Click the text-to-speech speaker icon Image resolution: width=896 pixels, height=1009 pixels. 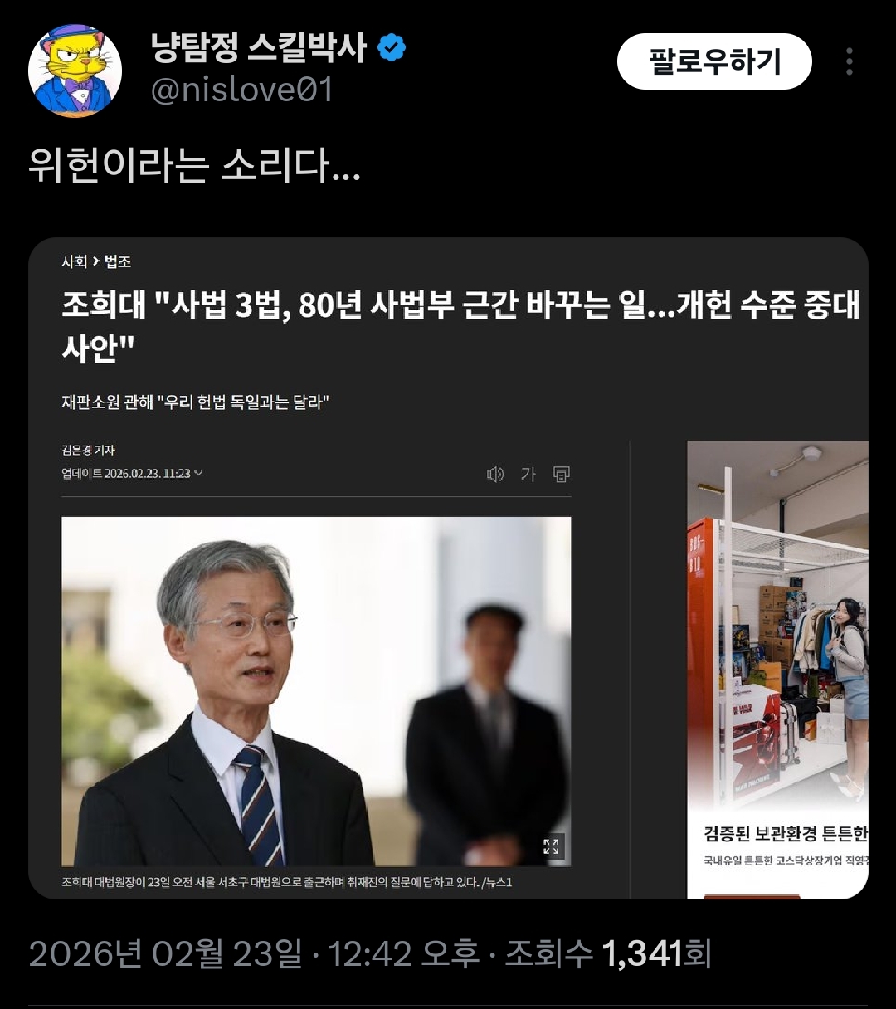pyautogui.click(x=495, y=475)
